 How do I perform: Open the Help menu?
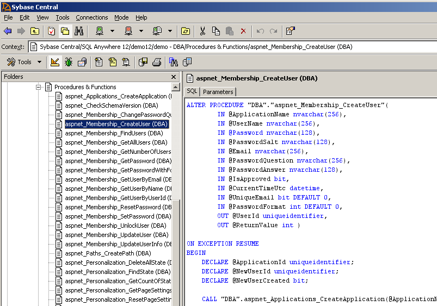pyautogui.click(x=141, y=17)
